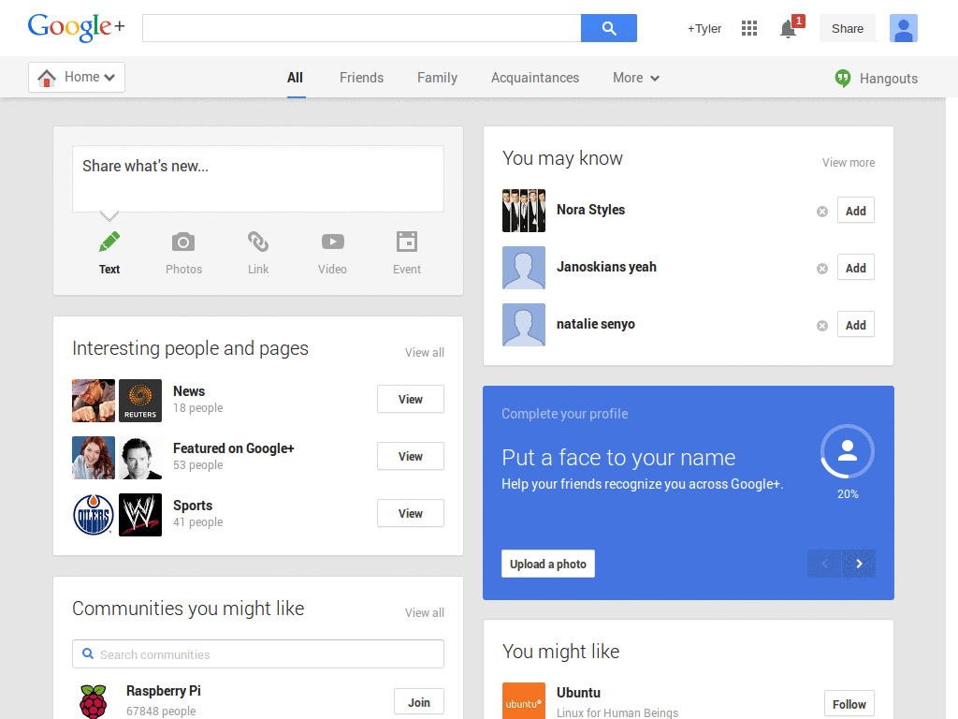The width and height of the screenshot is (958, 719).
Task: Open Hangouts text link
Action: tap(889, 79)
